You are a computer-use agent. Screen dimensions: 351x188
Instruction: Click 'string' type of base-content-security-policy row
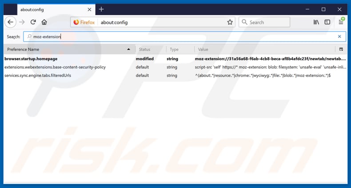(172, 67)
